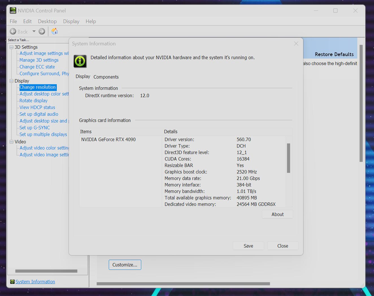
Task: Select View HDCP status
Action: coord(37,107)
